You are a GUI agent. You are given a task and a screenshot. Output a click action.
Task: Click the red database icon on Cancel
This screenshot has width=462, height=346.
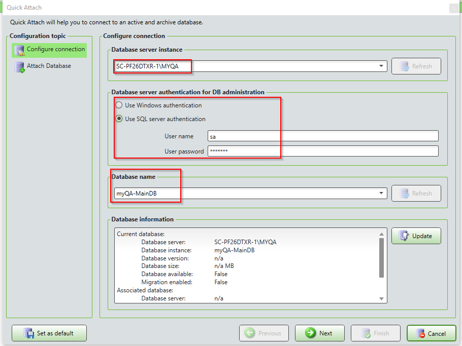pyautogui.click(x=420, y=334)
